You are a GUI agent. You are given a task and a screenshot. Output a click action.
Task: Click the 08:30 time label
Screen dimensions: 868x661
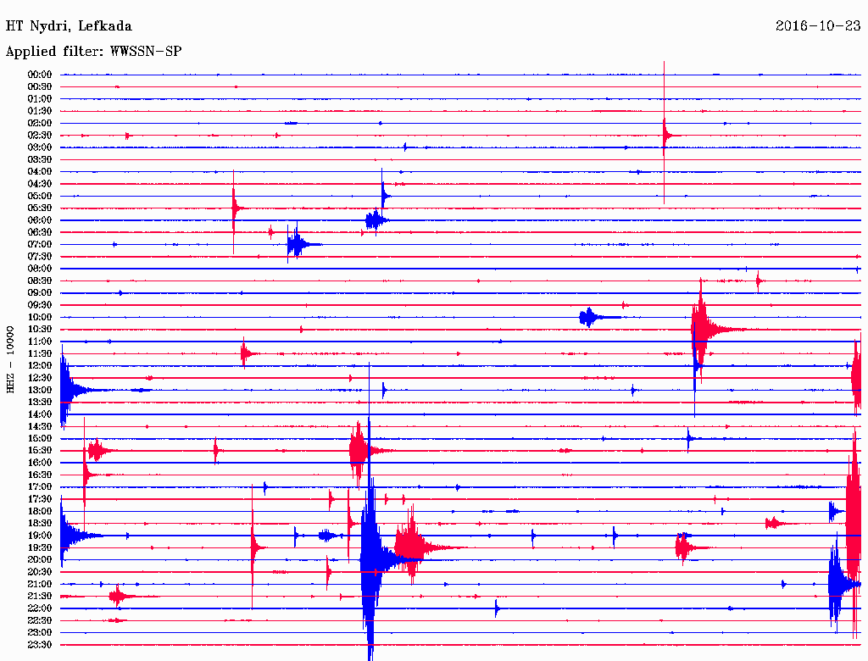pos(40,281)
